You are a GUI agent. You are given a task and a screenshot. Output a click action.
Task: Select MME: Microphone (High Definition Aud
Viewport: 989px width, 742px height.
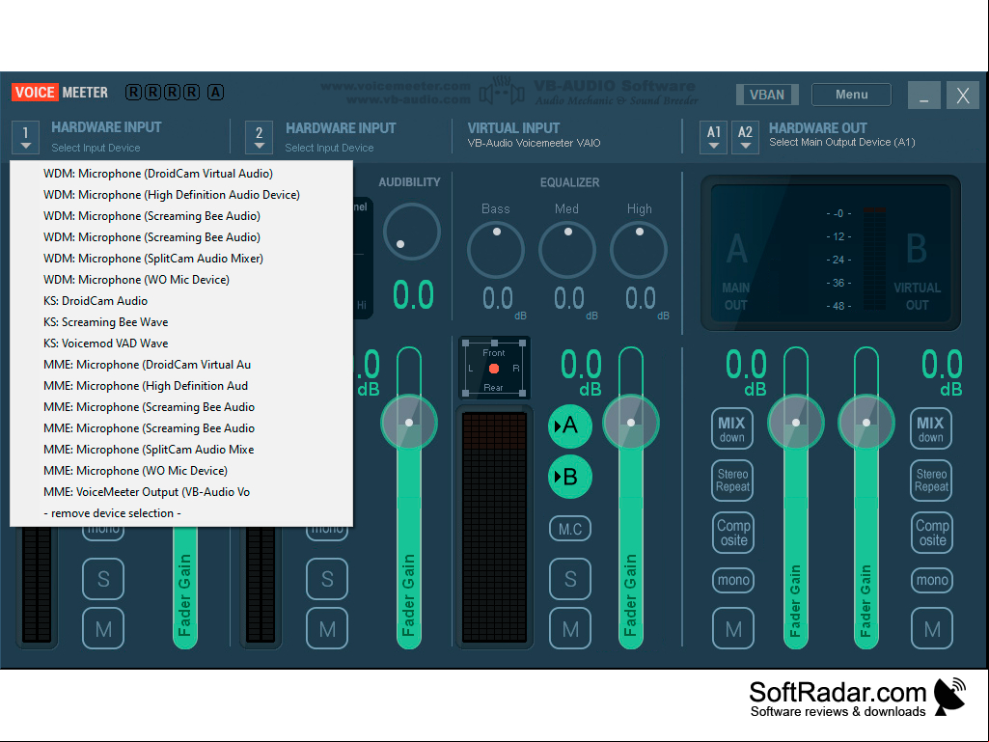[181, 386]
